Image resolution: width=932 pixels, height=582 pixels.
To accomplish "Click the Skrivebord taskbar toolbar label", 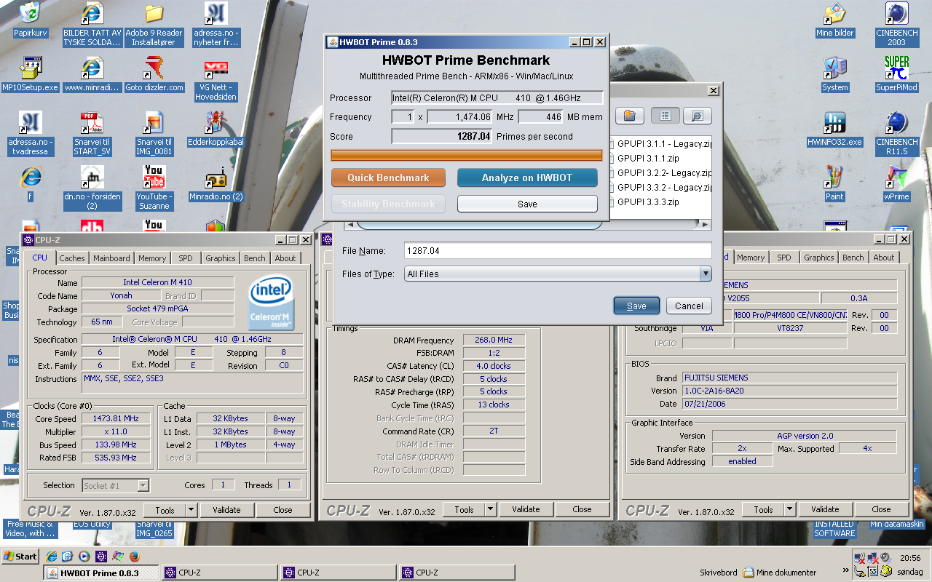I will [x=718, y=573].
